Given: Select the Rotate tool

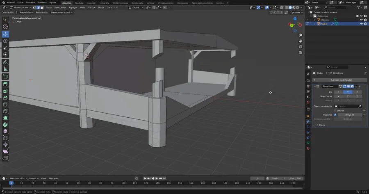Looking at the screenshot, I should [5, 41].
